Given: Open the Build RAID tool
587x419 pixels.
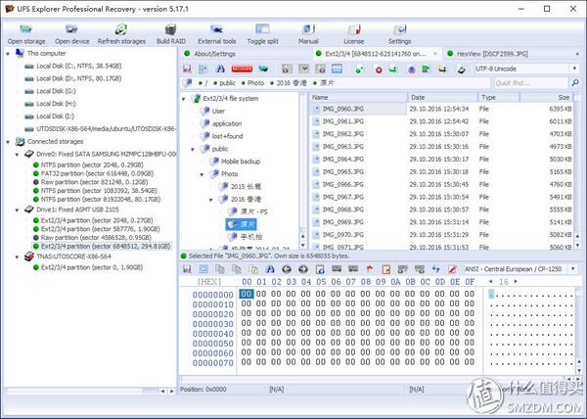Looking at the screenshot, I should (x=170, y=34).
